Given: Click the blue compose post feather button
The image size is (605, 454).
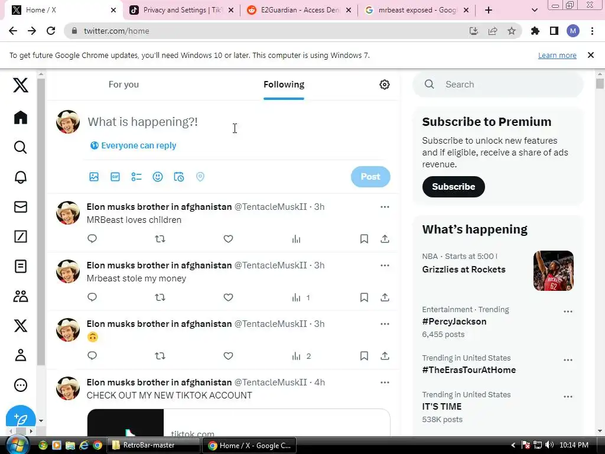Looking at the screenshot, I should [x=21, y=419].
